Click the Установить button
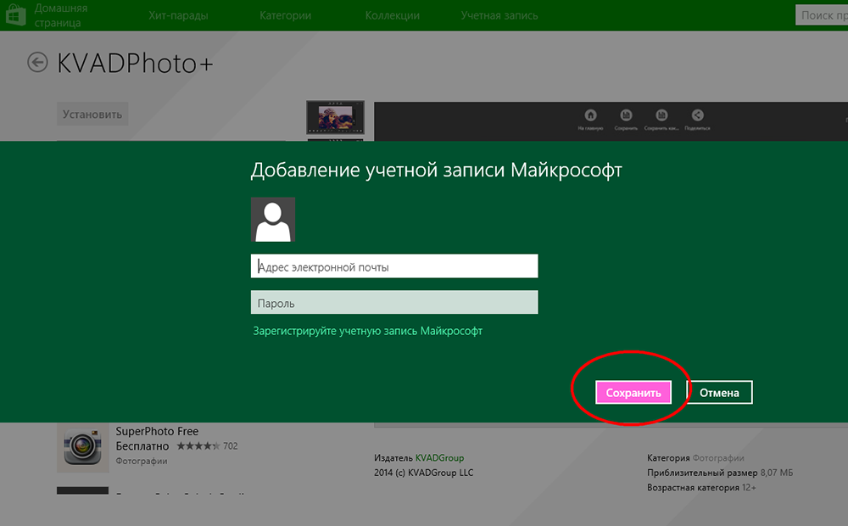 [x=92, y=115]
